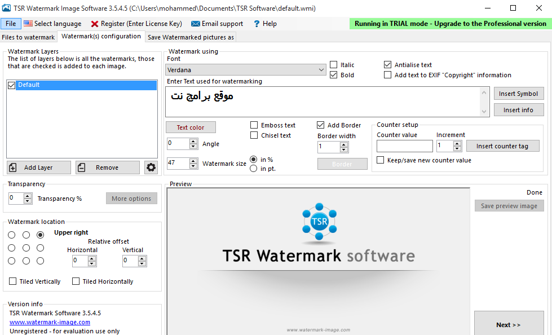Click the Insert Symbol button
The width and height of the screenshot is (552, 335).
point(519,94)
